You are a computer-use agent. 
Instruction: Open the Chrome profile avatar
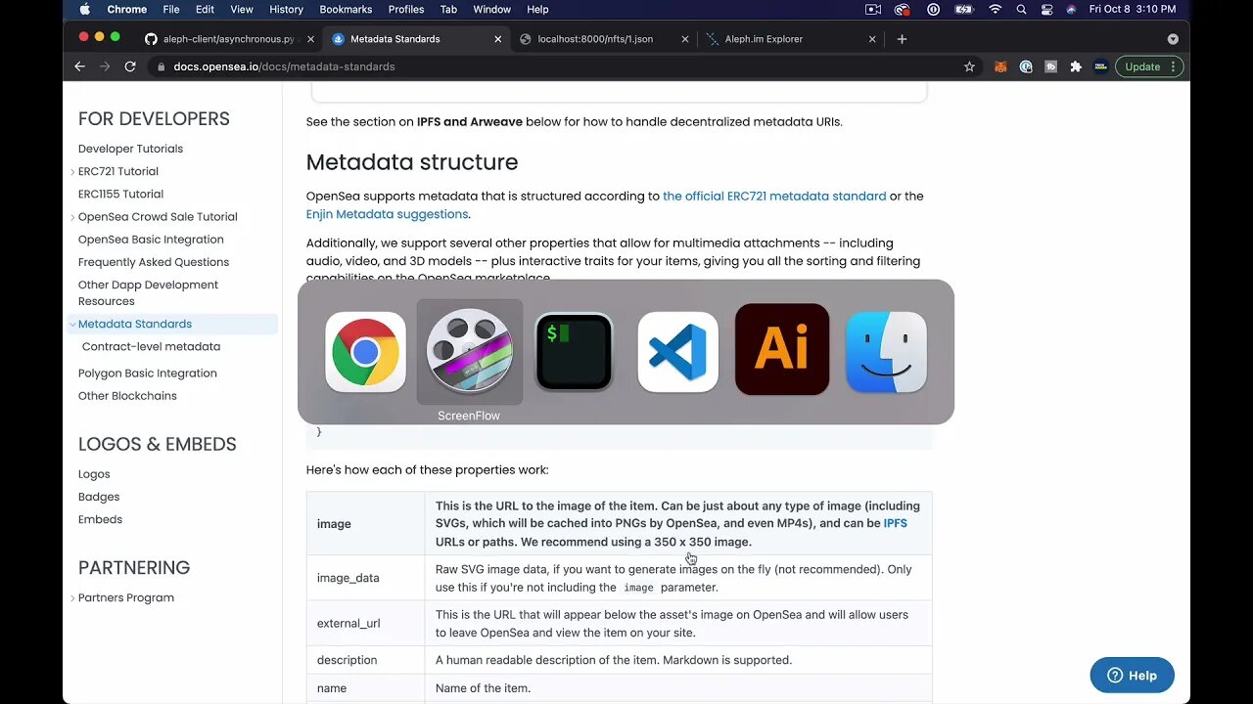1101,66
